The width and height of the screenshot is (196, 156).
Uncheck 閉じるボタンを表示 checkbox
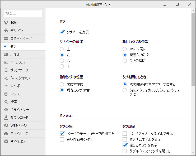(x=125, y=145)
